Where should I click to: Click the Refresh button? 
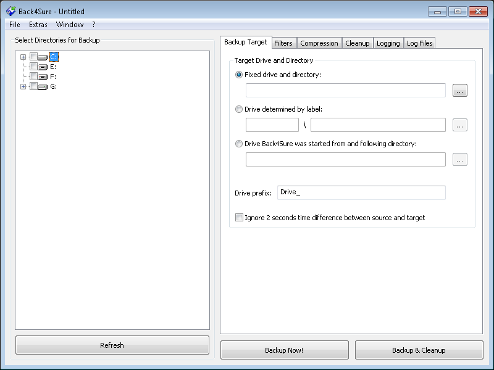[x=112, y=345]
